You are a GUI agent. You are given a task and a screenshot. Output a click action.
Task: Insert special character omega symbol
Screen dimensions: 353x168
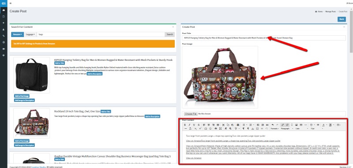pyautogui.click(x=206, y=129)
